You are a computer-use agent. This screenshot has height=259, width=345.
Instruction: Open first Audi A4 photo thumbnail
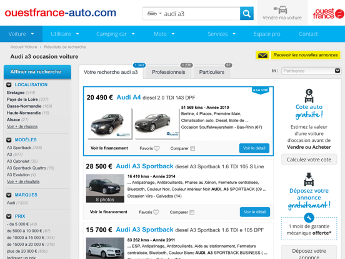click(109, 124)
